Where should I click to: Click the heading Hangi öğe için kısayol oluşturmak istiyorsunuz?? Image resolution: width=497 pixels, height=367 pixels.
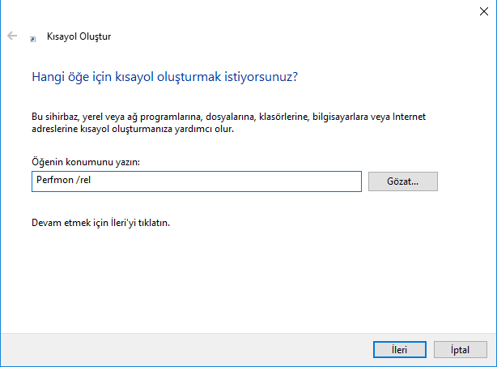click(x=165, y=77)
